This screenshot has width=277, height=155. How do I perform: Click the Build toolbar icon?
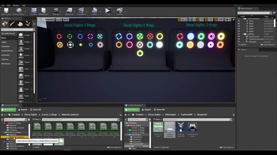coord(94,12)
